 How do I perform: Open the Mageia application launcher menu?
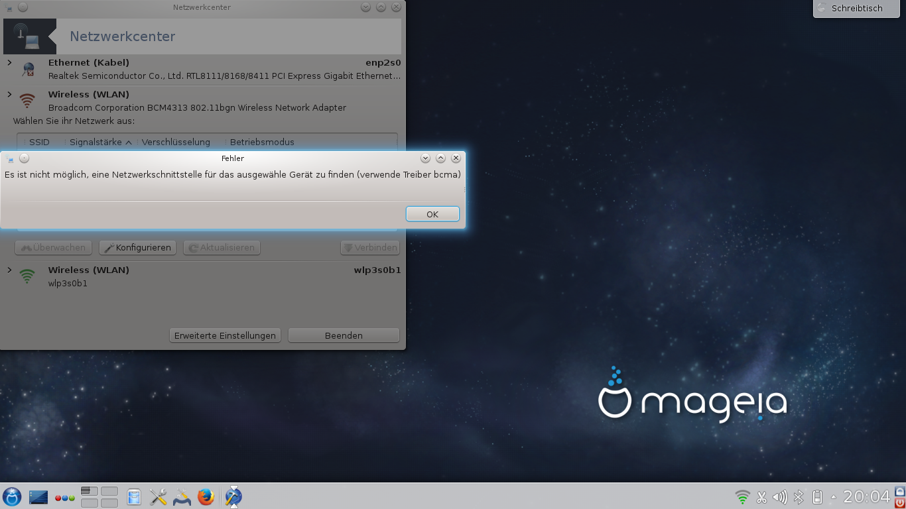12,496
